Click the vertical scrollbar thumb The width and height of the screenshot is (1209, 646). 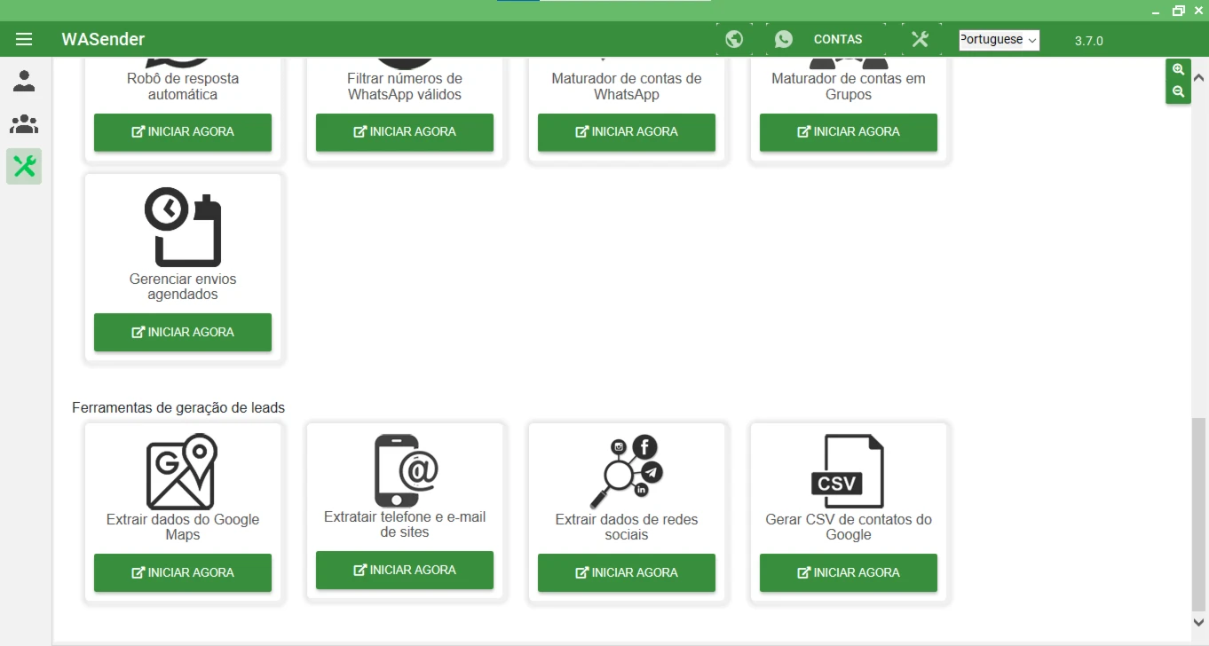pos(1198,514)
